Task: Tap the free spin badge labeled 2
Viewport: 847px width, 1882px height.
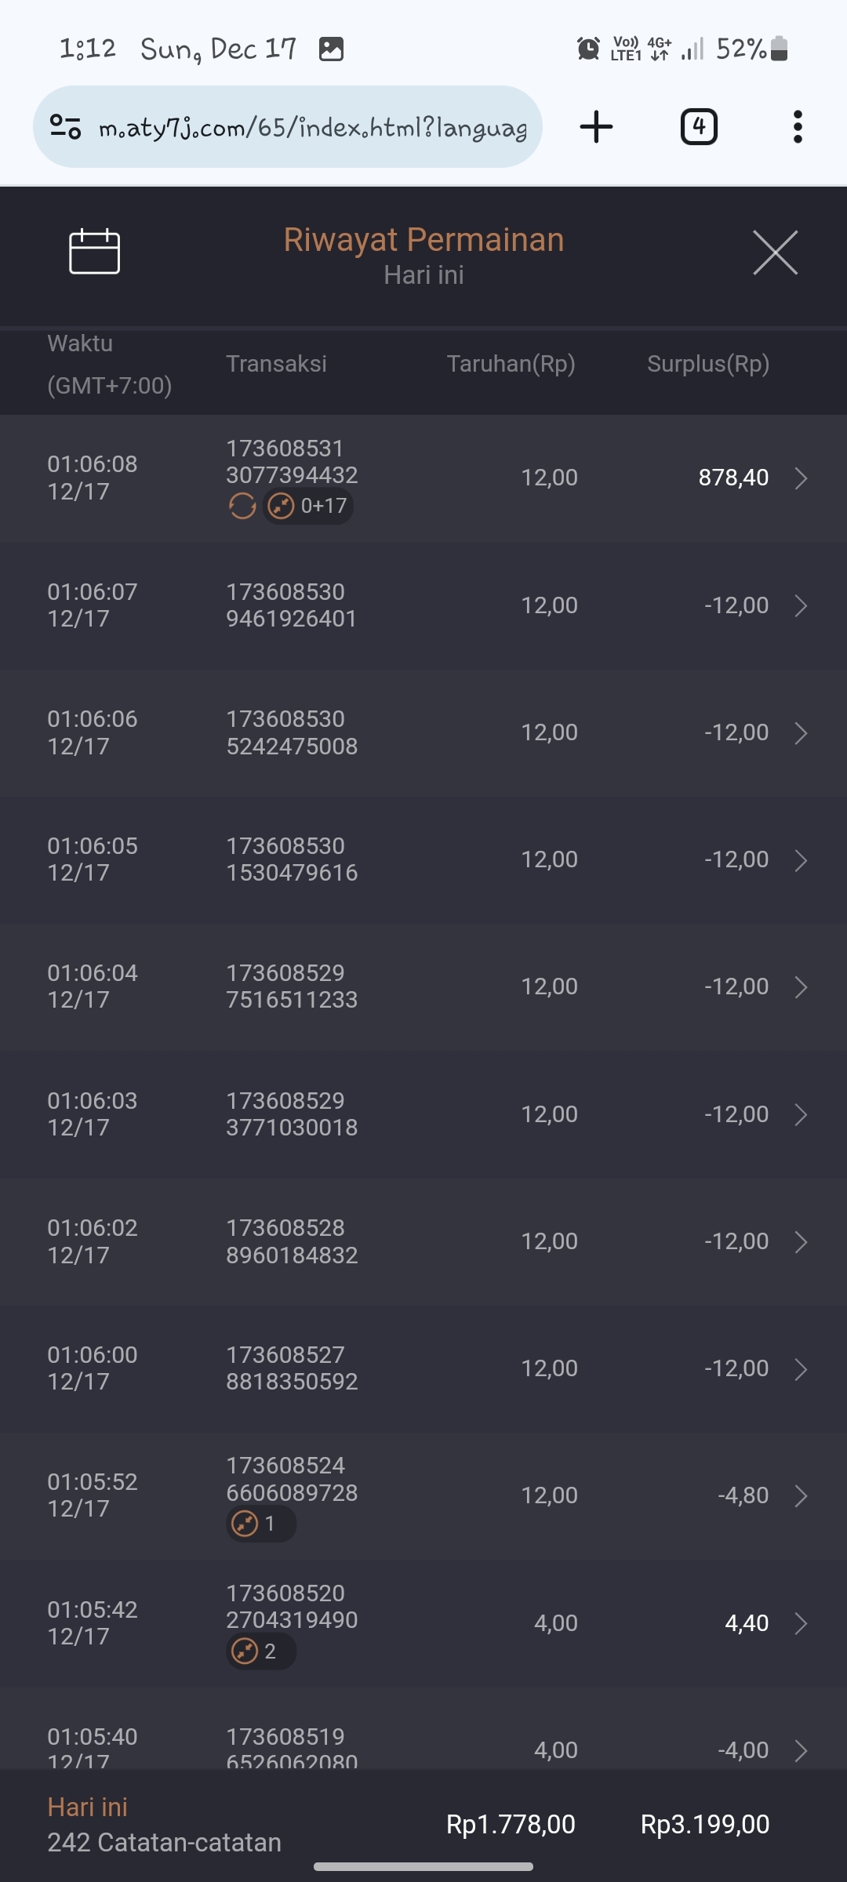Action: click(260, 1651)
